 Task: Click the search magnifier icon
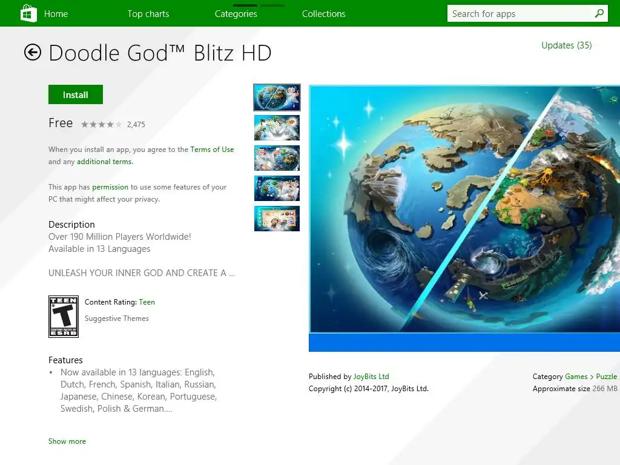pos(599,13)
